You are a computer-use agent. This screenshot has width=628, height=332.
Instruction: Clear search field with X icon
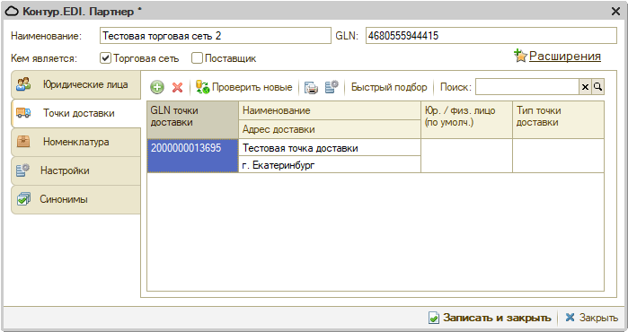(585, 87)
